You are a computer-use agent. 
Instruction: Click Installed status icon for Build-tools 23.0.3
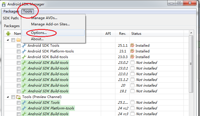[x=132, y=57]
